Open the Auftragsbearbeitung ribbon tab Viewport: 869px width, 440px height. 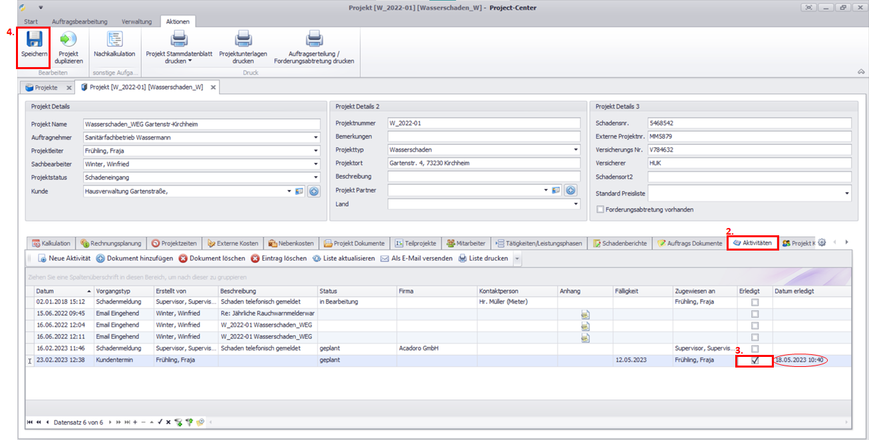point(79,22)
